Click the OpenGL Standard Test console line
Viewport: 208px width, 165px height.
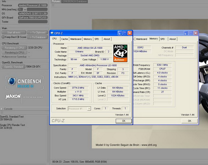[x=12, y=117]
